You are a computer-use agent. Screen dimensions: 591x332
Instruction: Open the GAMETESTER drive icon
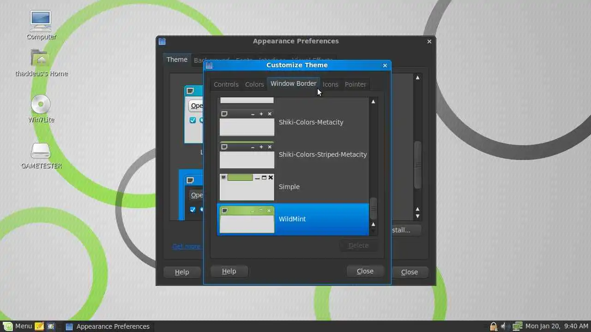tap(41, 150)
